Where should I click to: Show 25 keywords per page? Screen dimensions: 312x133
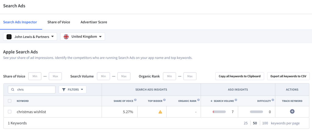tap(246, 123)
